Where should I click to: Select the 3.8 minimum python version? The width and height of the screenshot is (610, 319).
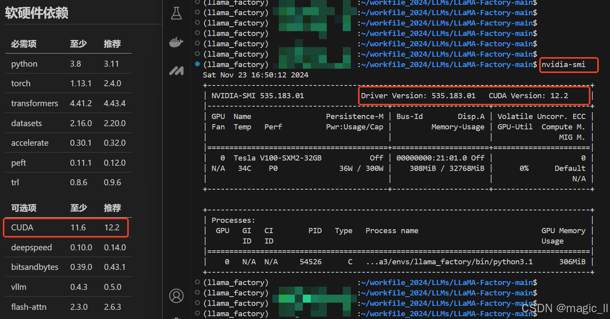tap(76, 64)
